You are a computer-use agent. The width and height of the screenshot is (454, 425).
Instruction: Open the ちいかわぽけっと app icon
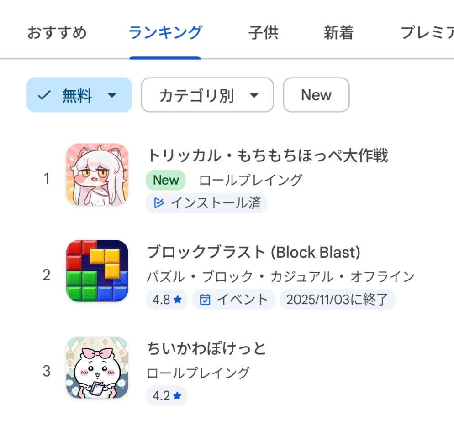(97, 368)
